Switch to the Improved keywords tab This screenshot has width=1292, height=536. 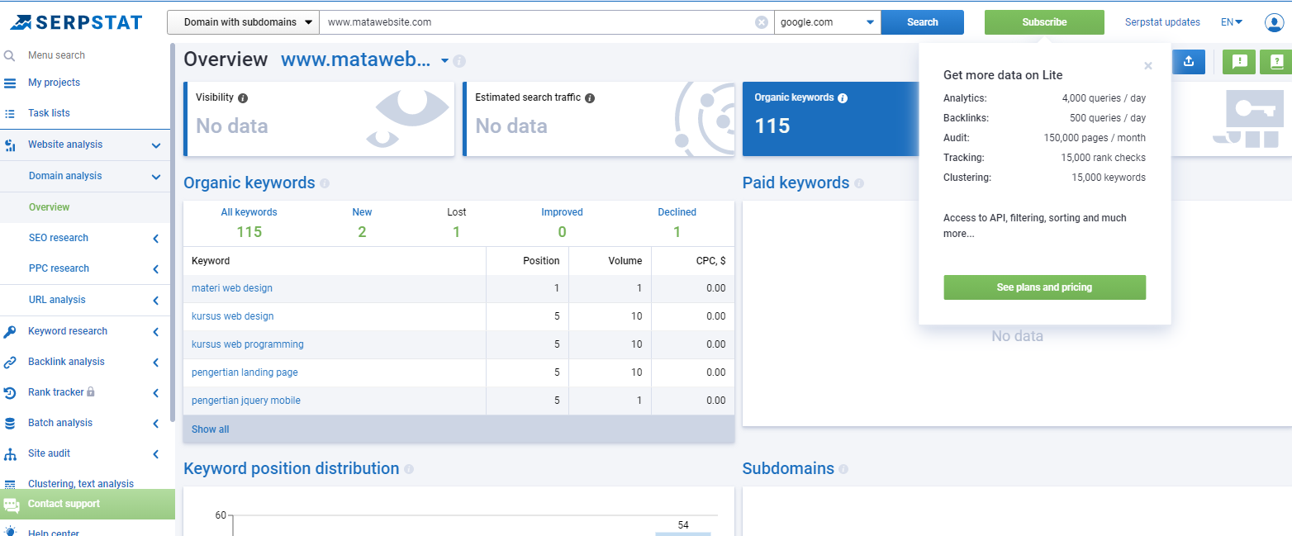[x=562, y=223]
